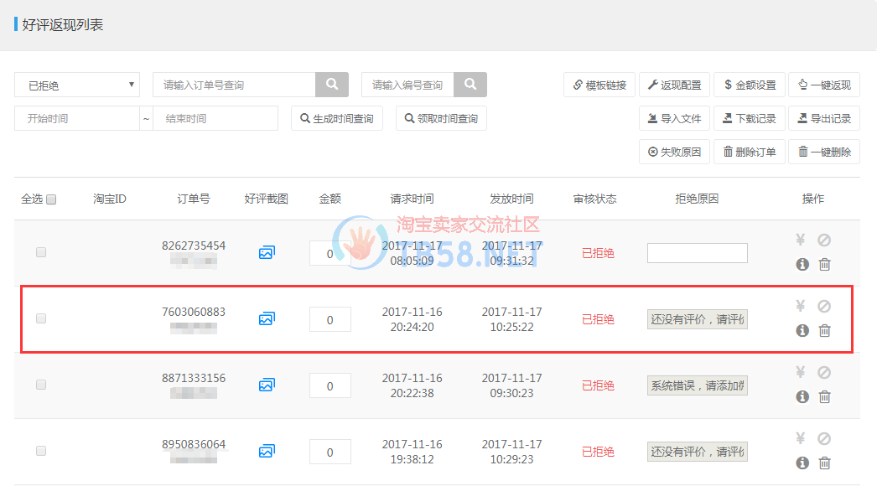The width and height of the screenshot is (877, 486).
Task: Click the reject circle icon for order 8871333156
Action: coord(824,373)
